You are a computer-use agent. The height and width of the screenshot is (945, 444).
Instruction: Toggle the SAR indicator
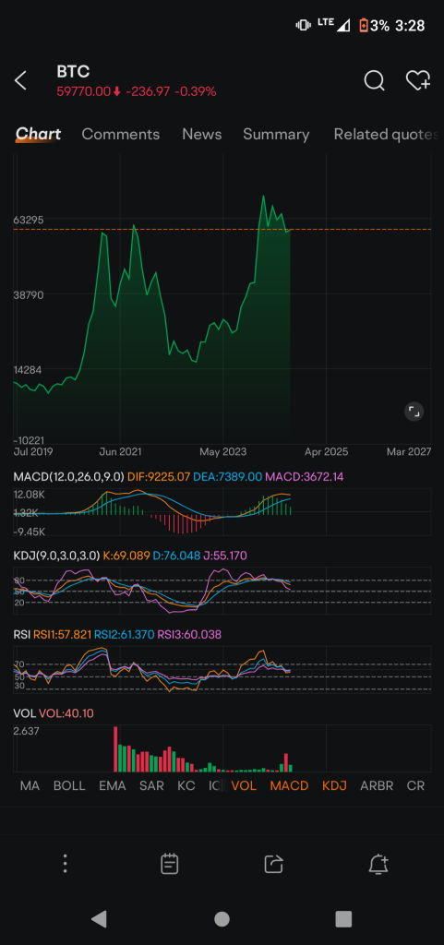point(151,786)
